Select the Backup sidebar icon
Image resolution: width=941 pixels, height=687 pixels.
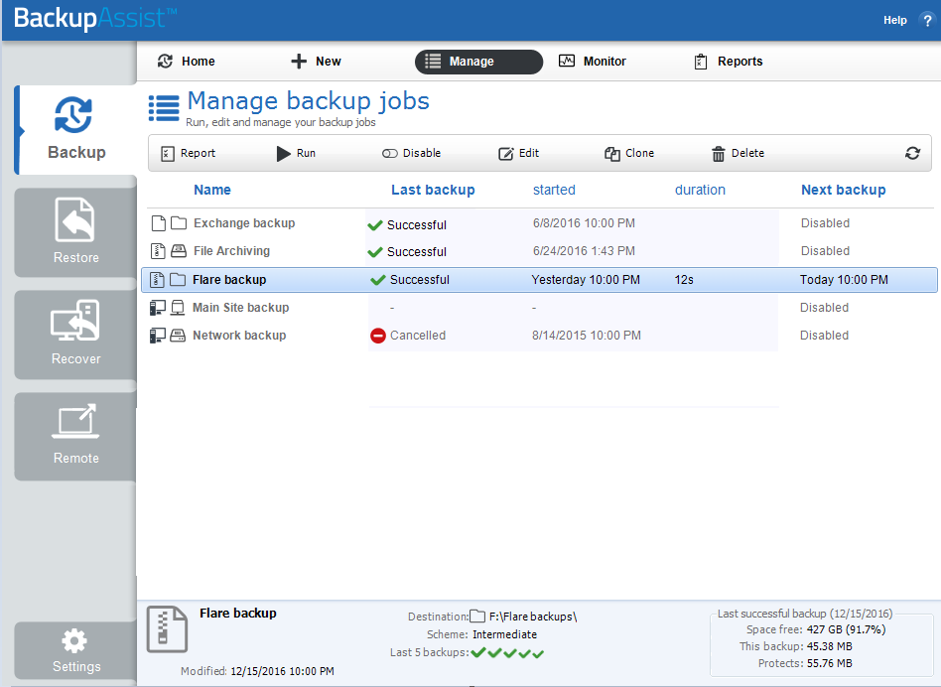[72, 116]
